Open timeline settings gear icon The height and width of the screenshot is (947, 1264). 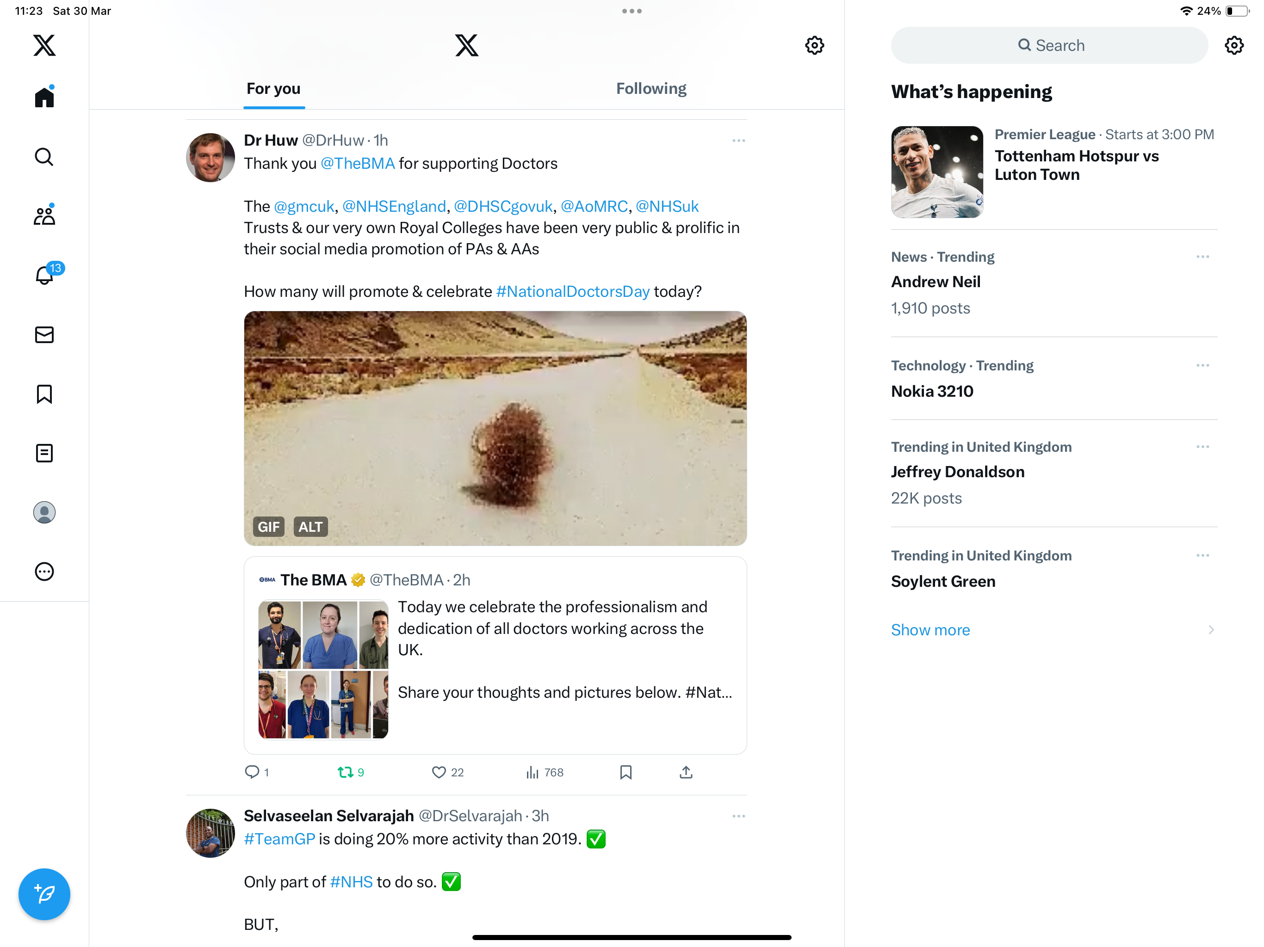pos(814,45)
